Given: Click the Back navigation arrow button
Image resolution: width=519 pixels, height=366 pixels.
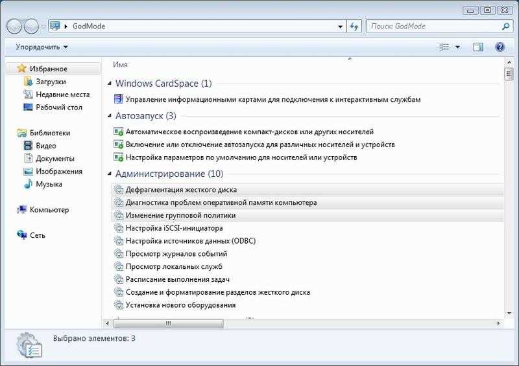Looking at the screenshot, I should pyautogui.click(x=14, y=27).
